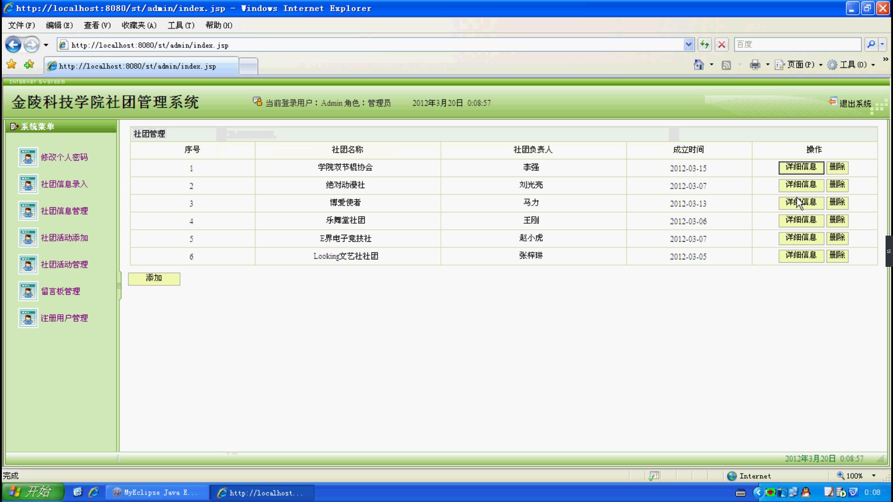Click the Windows 开始 Start button
The height and width of the screenshot is (502, 893).
coord(33,492)
